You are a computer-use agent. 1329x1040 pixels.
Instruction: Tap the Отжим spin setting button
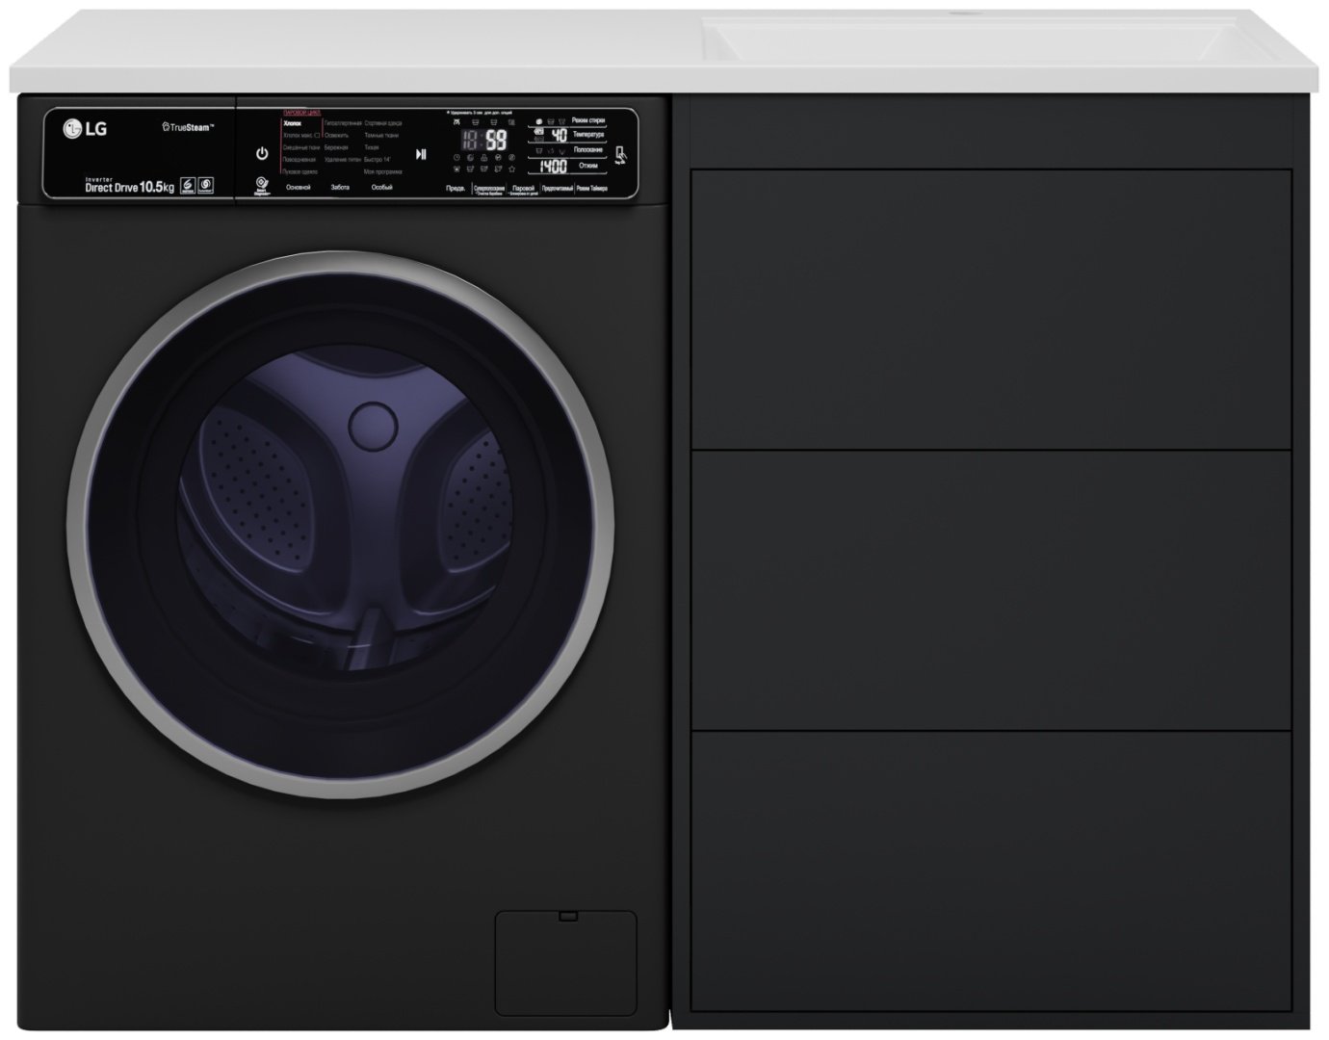[x=588, y=166]
